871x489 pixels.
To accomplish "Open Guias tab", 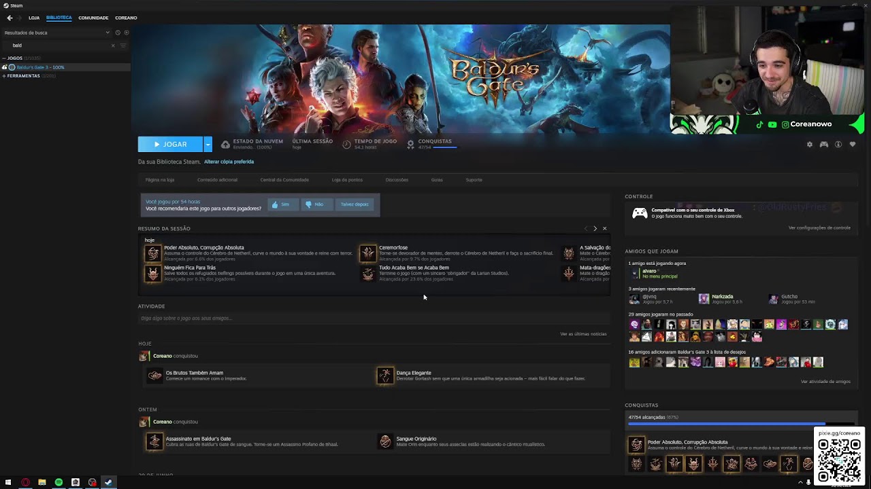I will [x=437, y=180].
